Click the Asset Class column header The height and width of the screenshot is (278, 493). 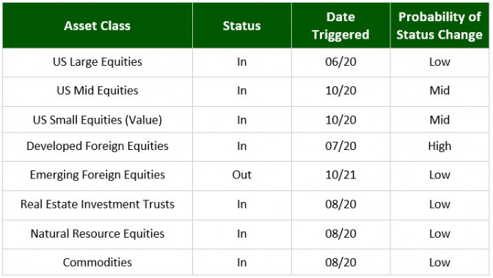(x=98, y=26)
